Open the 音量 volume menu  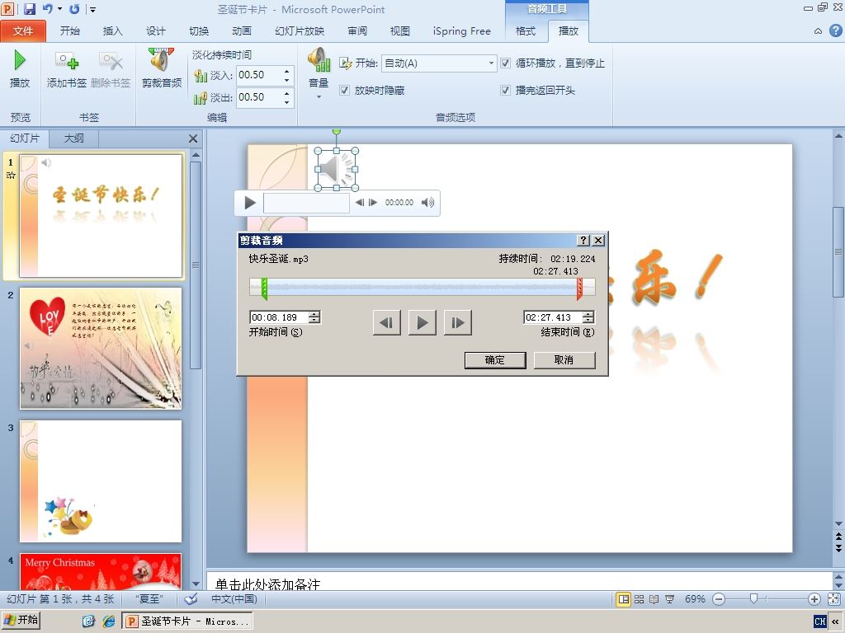pos(319,73)
